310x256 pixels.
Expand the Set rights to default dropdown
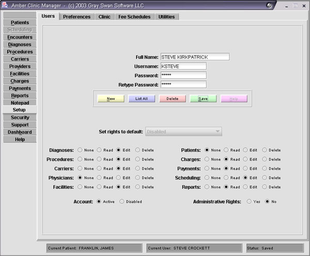click(183, 132)
